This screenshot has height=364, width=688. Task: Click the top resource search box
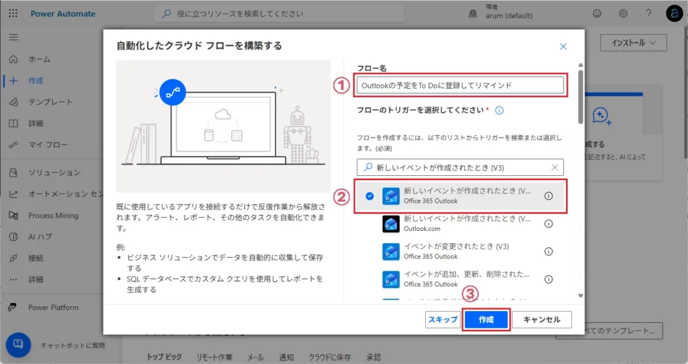[x=279, y=13]
